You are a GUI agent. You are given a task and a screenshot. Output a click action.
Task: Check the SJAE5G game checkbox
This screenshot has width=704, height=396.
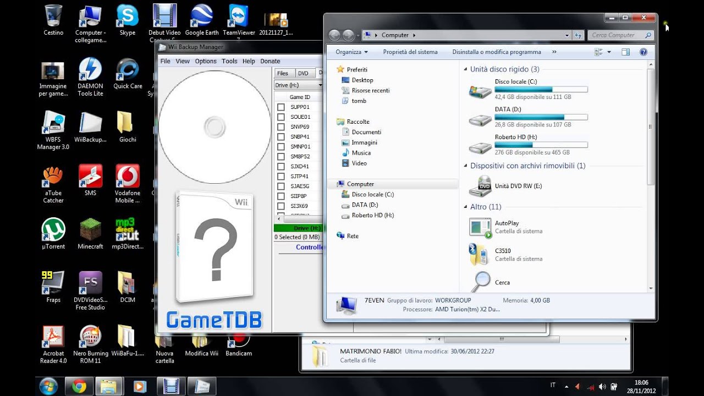coord(281,186)
